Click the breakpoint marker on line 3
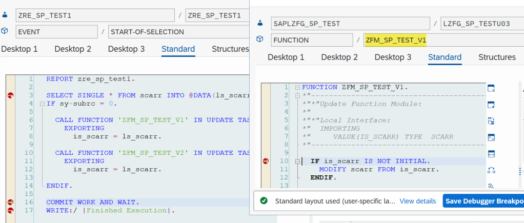Image resolution: width=524 pixels, height=223 pixels. pos(10,95)
